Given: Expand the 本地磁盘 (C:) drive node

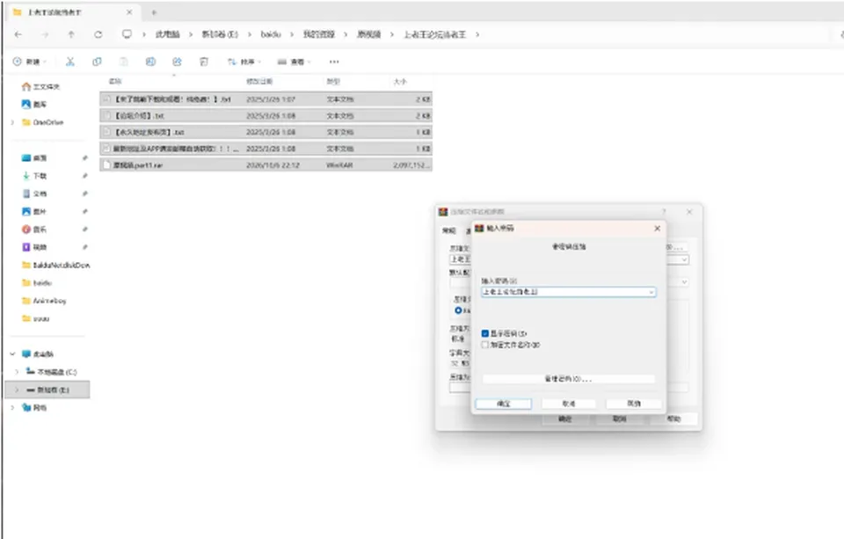Looking at the screenshot, I should [17, 372].
